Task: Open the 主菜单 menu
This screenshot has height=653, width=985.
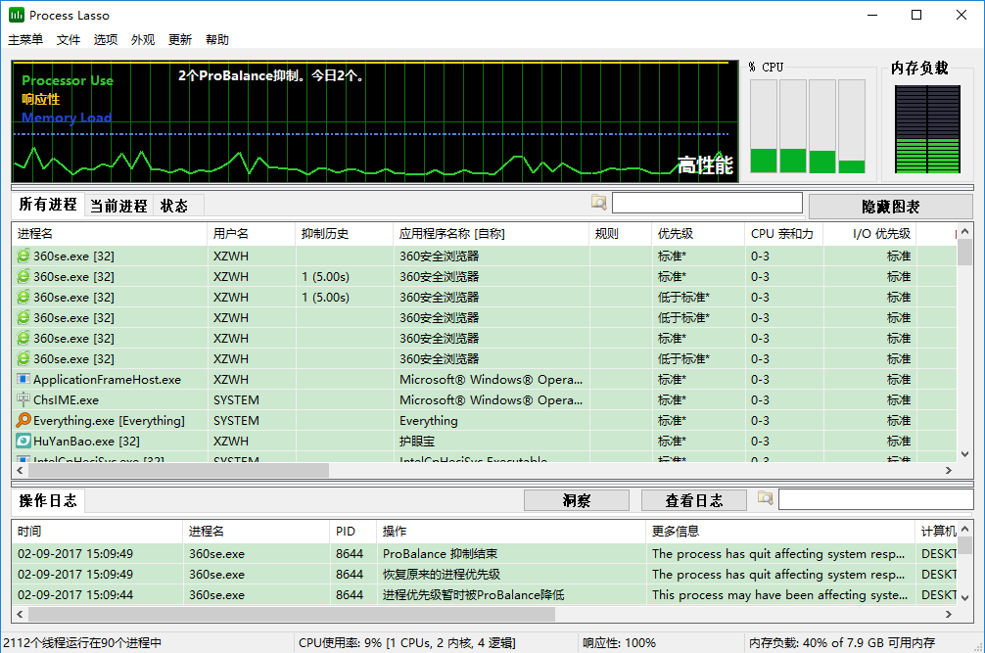Action: [x=25, y=40]
